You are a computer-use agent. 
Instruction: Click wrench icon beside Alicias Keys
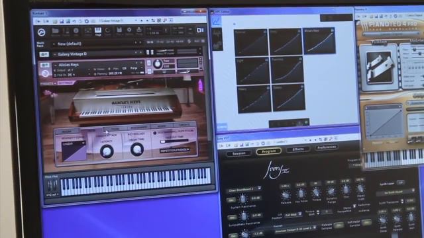(x=44, y=65)
